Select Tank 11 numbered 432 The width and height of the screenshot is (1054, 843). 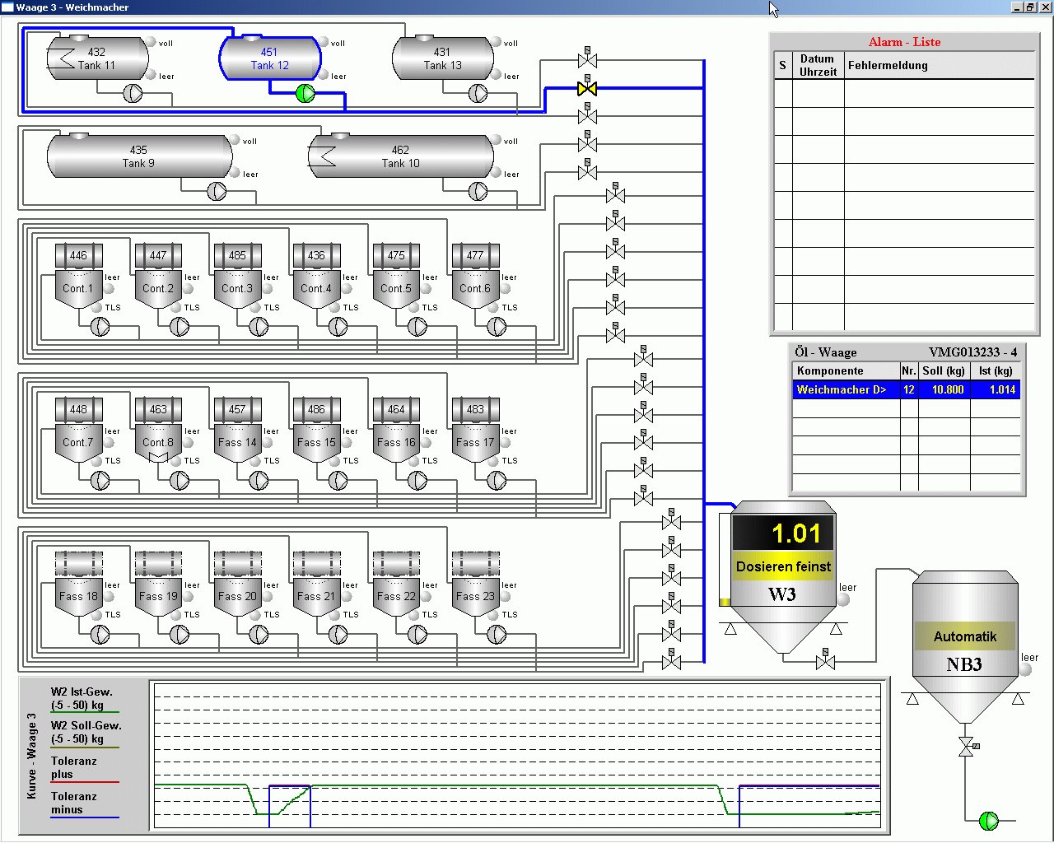click(x=97, y=58)
